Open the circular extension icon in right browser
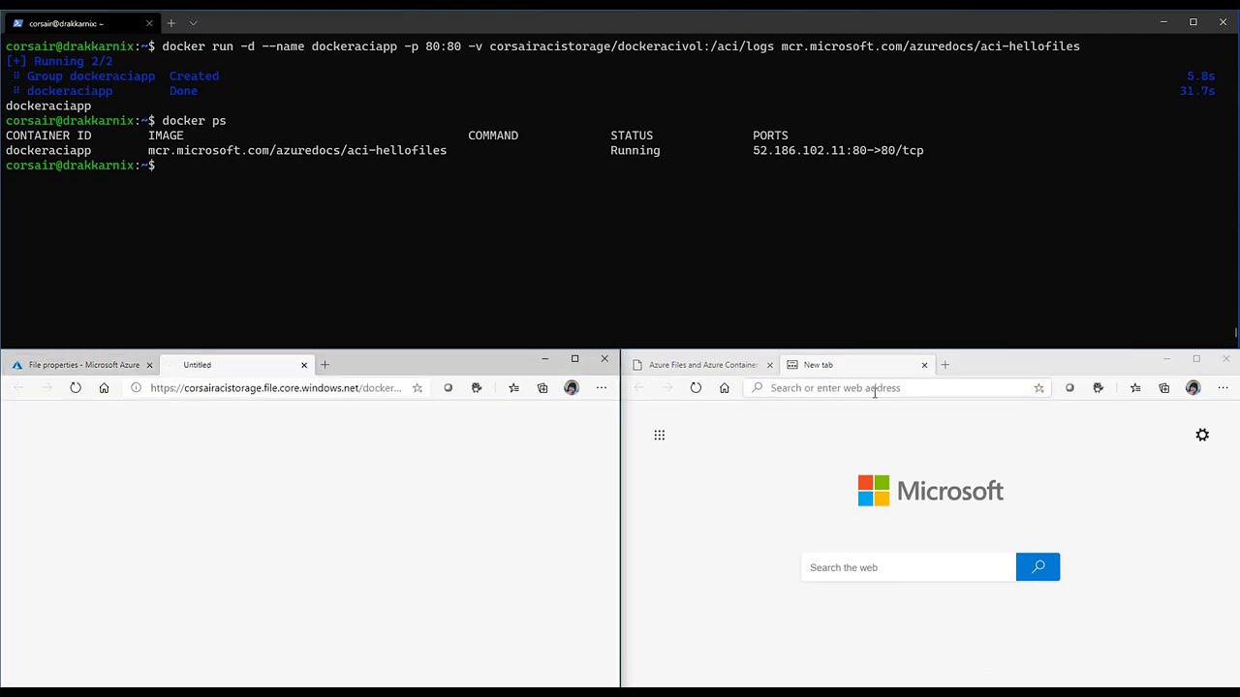Image resolution: width=1240 pixels, height=697 pixels. click(1069, 388)
